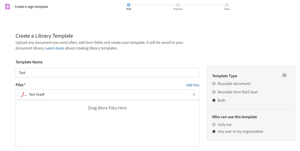Select the Both template type option
The width and height of the screenshot is (300, 151).
(x=214, y=100)
